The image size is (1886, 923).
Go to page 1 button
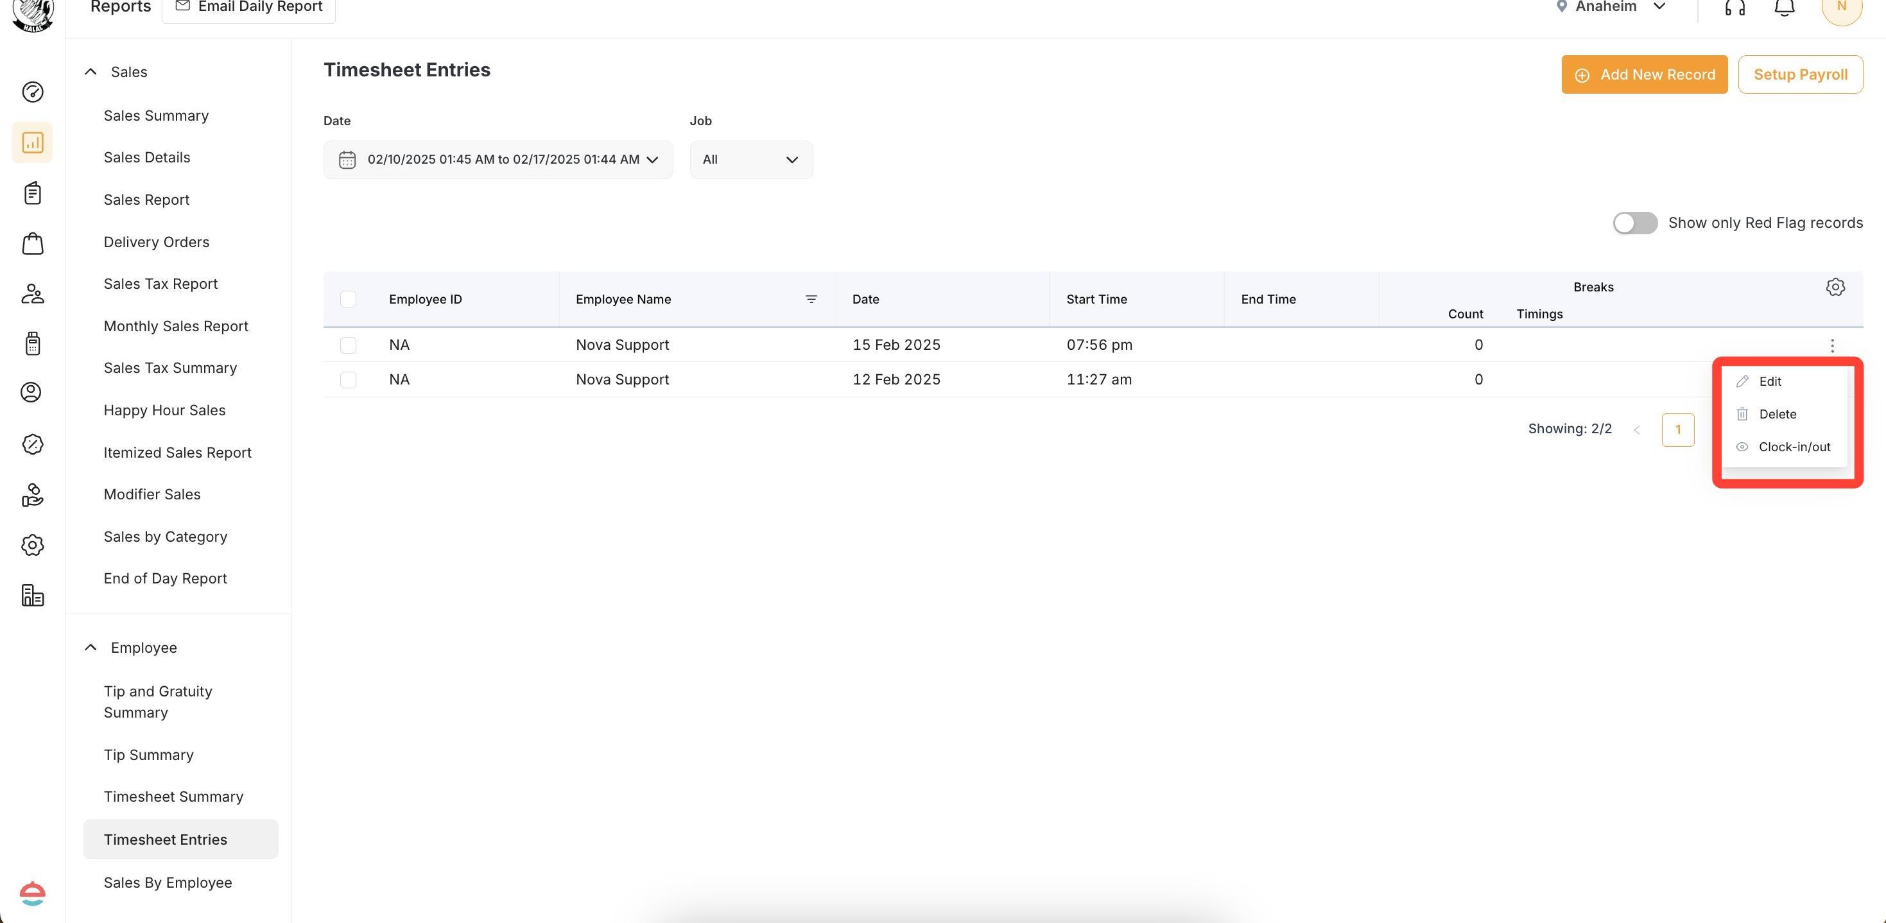click(1677, 431)
